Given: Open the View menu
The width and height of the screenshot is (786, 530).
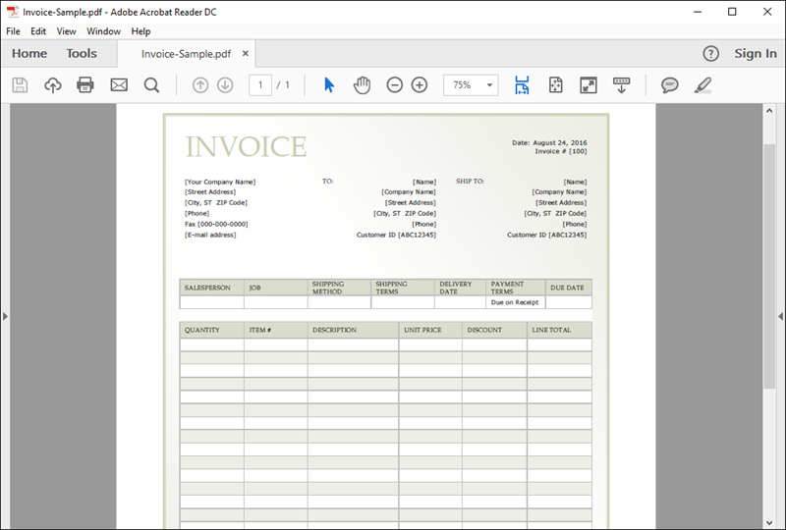Looking at the screenshot, I should pos(66,31).
